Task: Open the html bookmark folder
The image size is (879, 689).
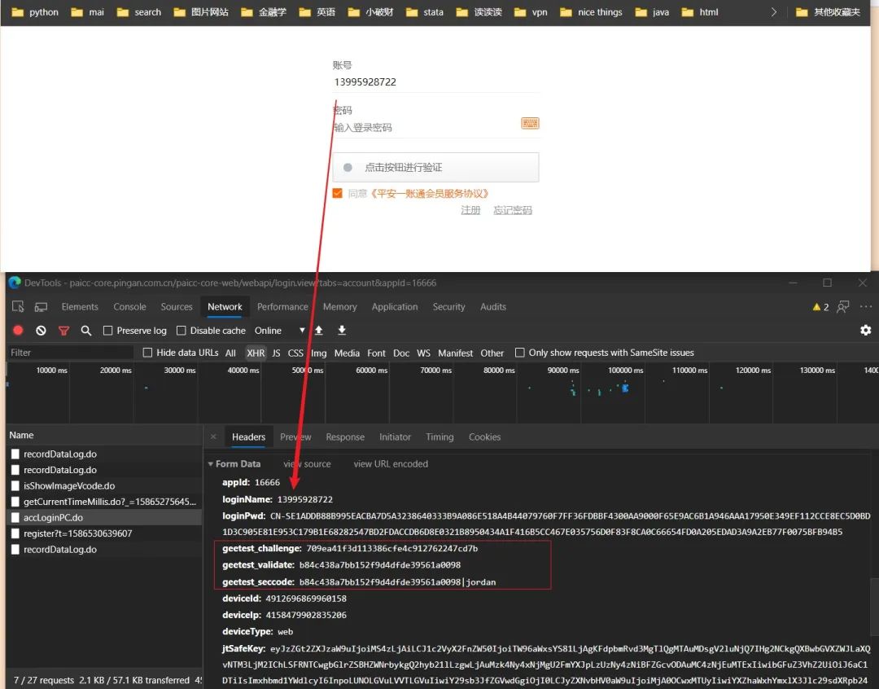Action: (700, 11)
